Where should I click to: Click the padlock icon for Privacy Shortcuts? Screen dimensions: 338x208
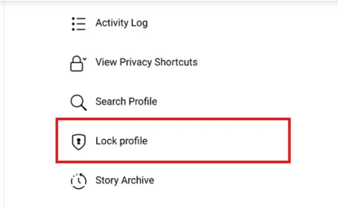click(76, 64)
